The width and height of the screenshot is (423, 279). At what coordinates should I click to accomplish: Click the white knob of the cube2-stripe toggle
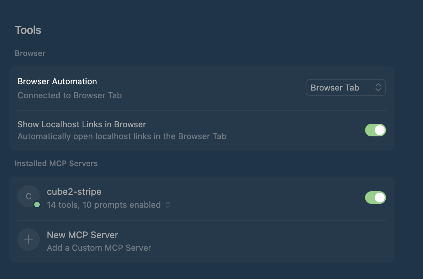click(x=380, y=197)
